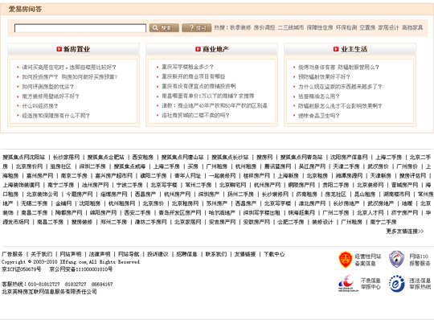Open question 重庆新开的商业项目有哪些
Screen dimensions: 434x320
pos(194,76)
